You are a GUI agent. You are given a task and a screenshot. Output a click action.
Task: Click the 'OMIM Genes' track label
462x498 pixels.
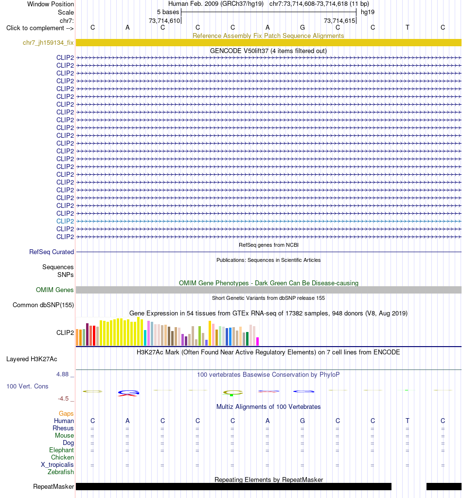coord(54,290)
